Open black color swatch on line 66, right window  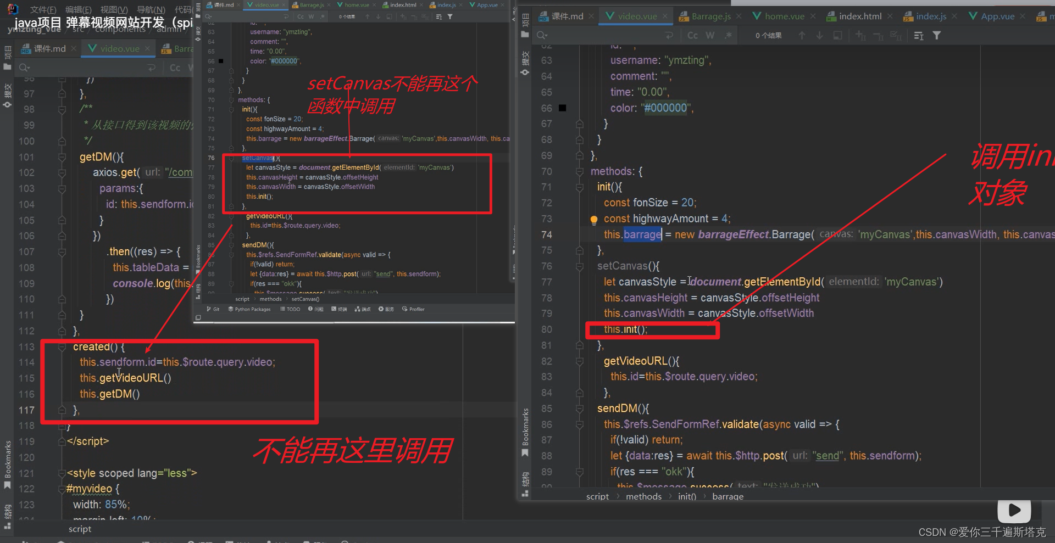(x=563, y=108)
